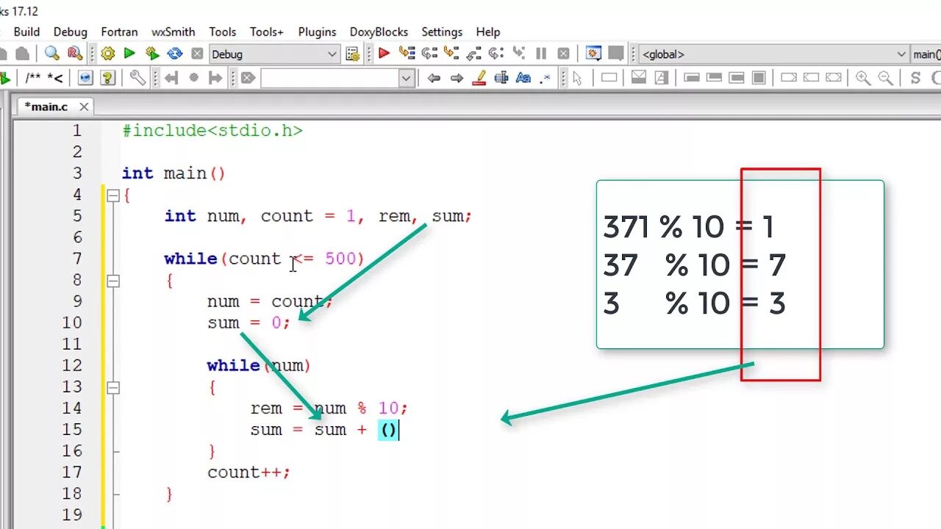Collapse the fold marker at line 13
941x529 pixels.
pyautogui.click(x=112, y=386)
